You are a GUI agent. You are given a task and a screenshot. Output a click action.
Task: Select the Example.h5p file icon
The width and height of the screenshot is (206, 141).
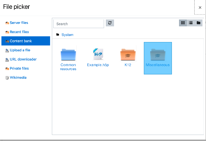pos(98,54)
